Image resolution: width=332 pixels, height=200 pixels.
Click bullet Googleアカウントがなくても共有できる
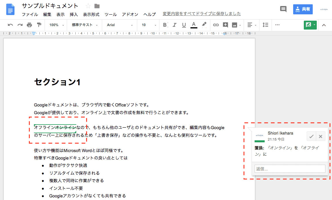(x=87, y=196)
